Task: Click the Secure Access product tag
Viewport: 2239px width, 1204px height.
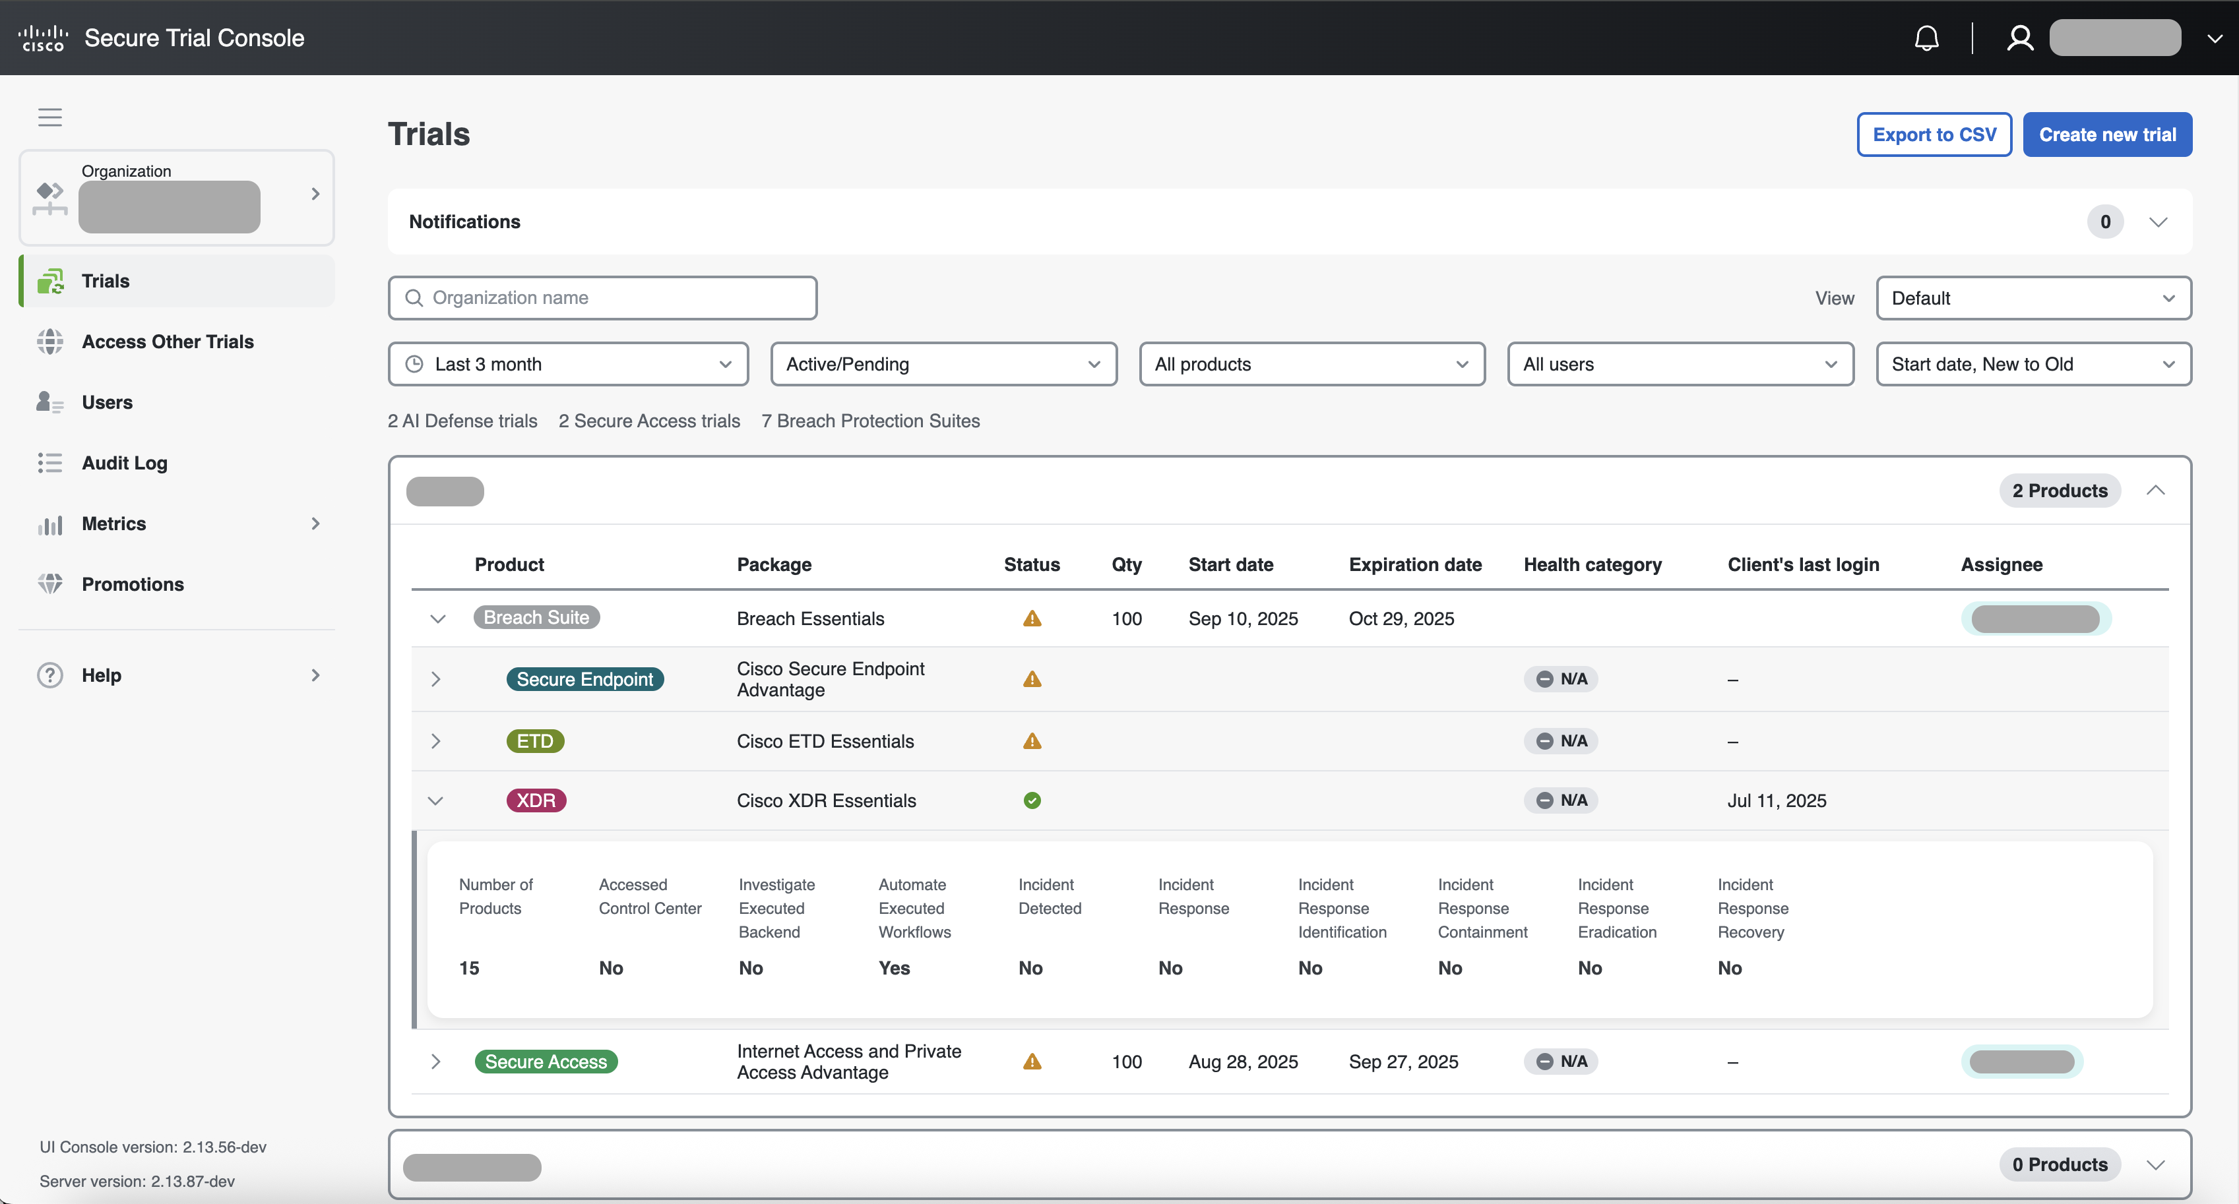Action: point(546,1062)
